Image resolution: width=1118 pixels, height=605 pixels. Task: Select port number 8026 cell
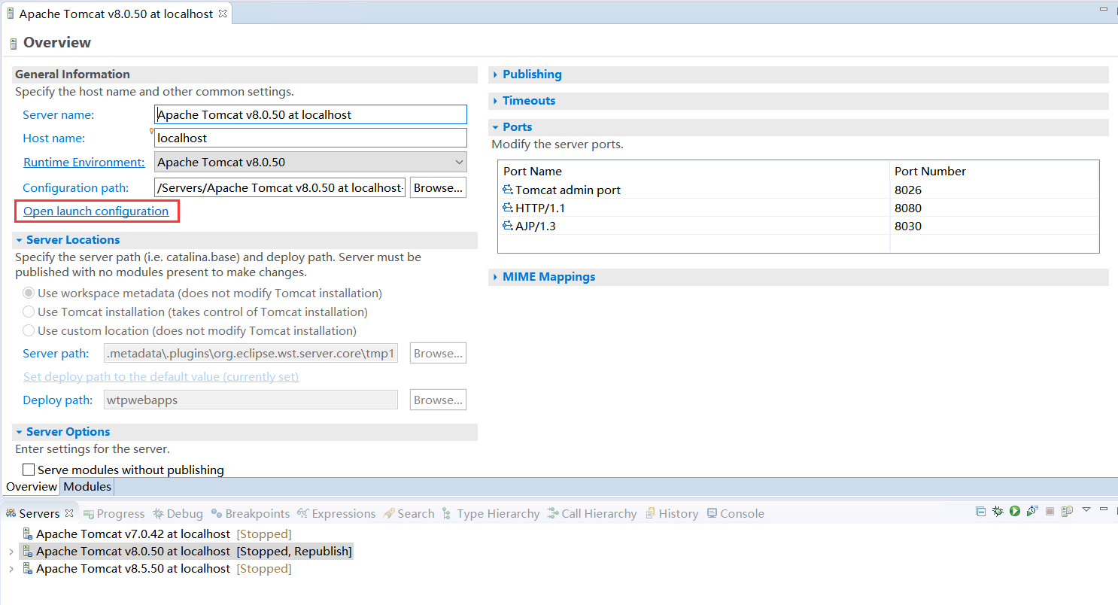tap(994, 190)
